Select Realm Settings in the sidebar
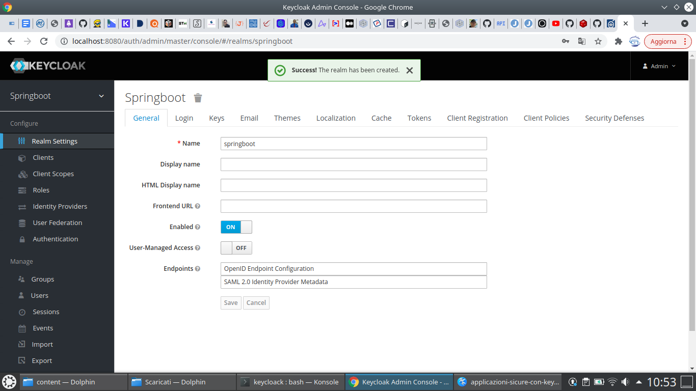Image resolution: width=696 pixels, height=391 pixels. [x=57, y=142]
